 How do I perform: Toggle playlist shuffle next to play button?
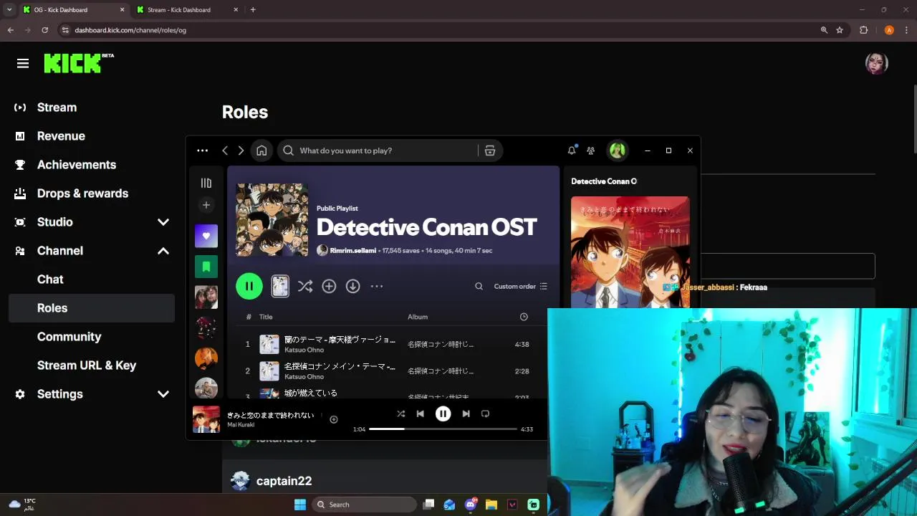coord(305,286)
